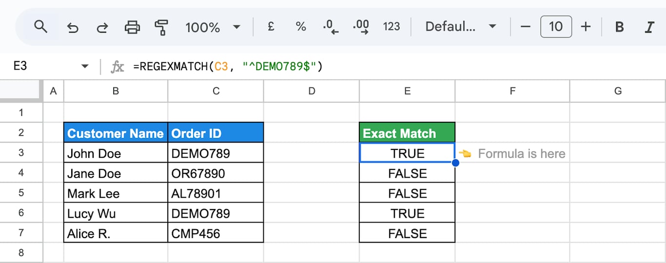
Task: Select the CMP456 cell
Action: (x=216, y=233)
